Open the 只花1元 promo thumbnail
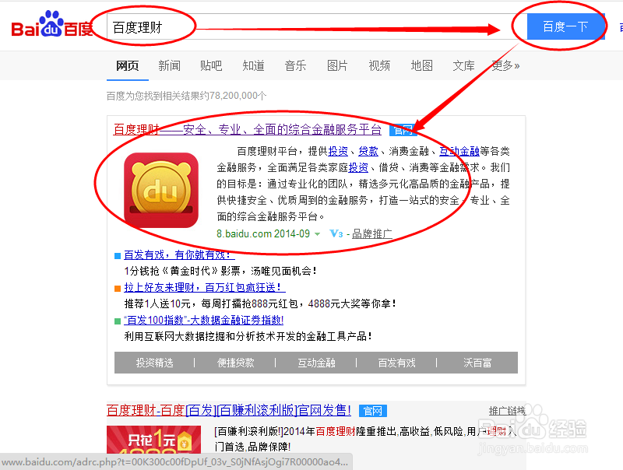The width and height of the screenshot is (623, 470). pos(153,440)
